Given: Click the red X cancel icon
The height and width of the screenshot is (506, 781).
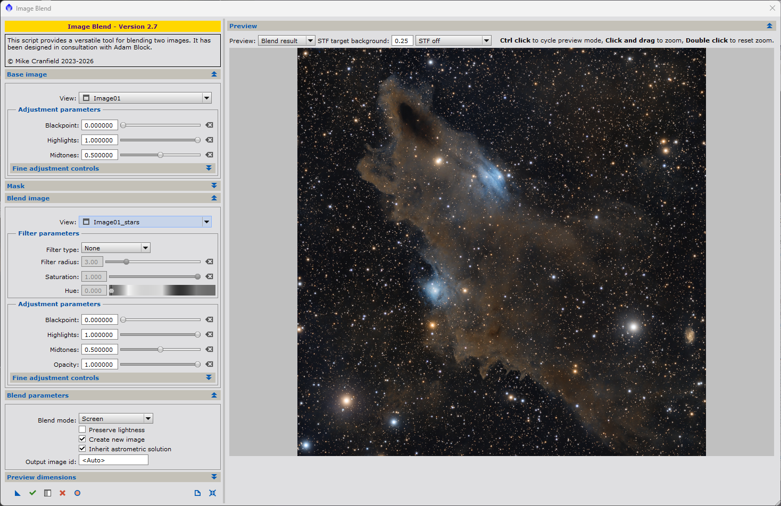Looking at the screenshot, I should 62,493.
